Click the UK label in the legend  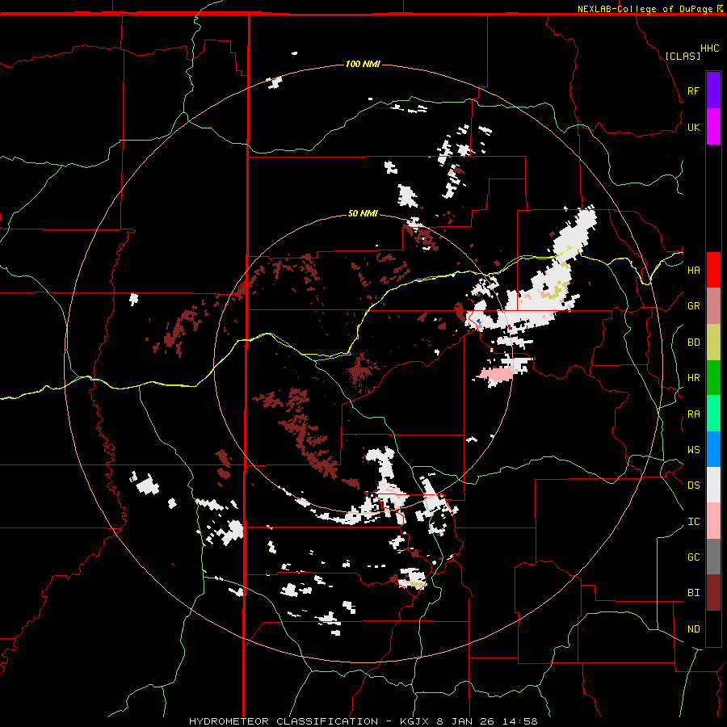coord(693,127)
